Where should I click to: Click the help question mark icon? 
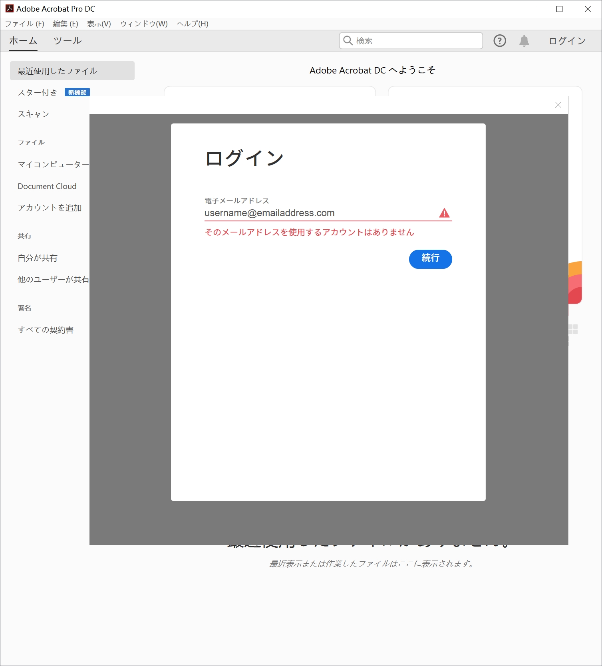(500, 41)
